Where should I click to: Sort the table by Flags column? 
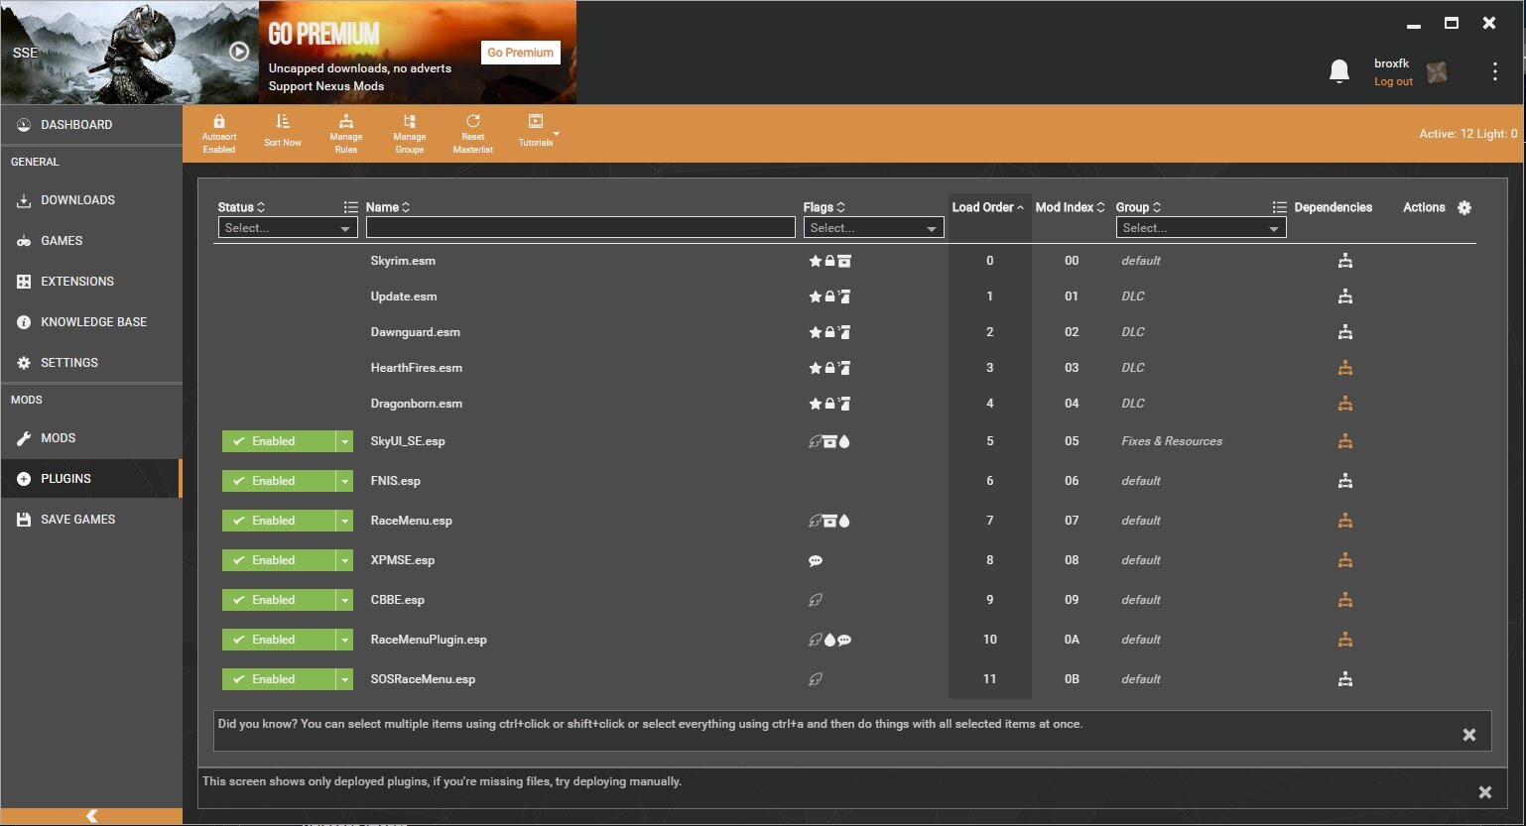click(825, 207)
